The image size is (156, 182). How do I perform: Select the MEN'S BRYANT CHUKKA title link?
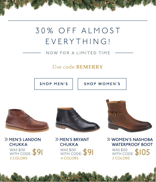74,142
